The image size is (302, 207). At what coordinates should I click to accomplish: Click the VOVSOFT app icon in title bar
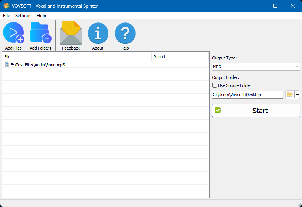tap(6, 6)
